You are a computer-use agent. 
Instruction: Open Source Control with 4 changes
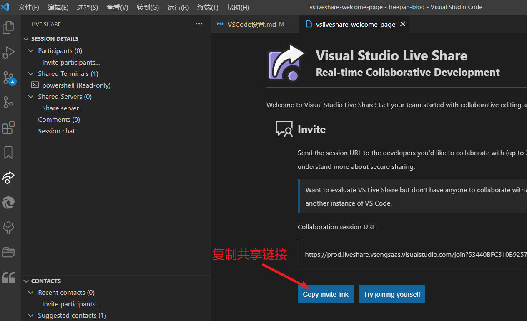click(8, 78)
